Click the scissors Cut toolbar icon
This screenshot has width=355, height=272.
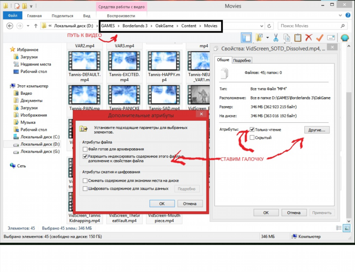coord(275,37)
